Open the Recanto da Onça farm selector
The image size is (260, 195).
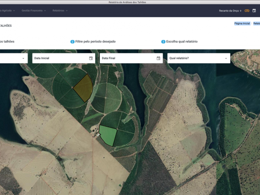(x=230, y=10)
